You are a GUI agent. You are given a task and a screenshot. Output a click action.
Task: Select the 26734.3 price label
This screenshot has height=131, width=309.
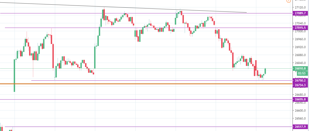(x=300, y=85)
